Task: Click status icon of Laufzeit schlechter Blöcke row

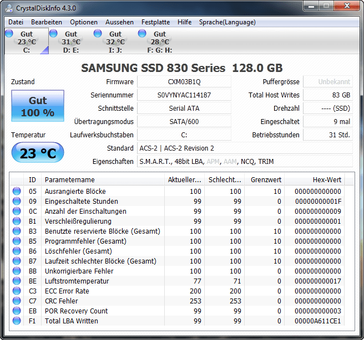Action: 17,261
